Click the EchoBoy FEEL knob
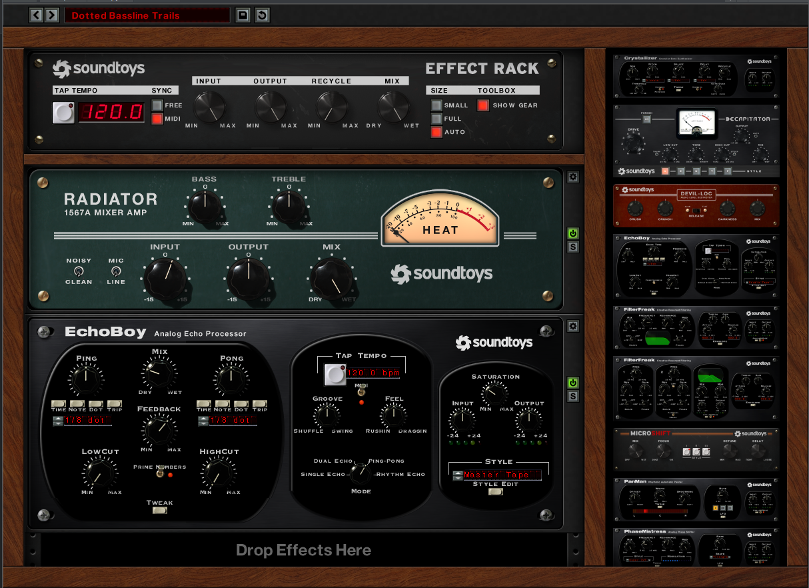The width and height of the screenshot is (809, 588). (x=394, y=415)
